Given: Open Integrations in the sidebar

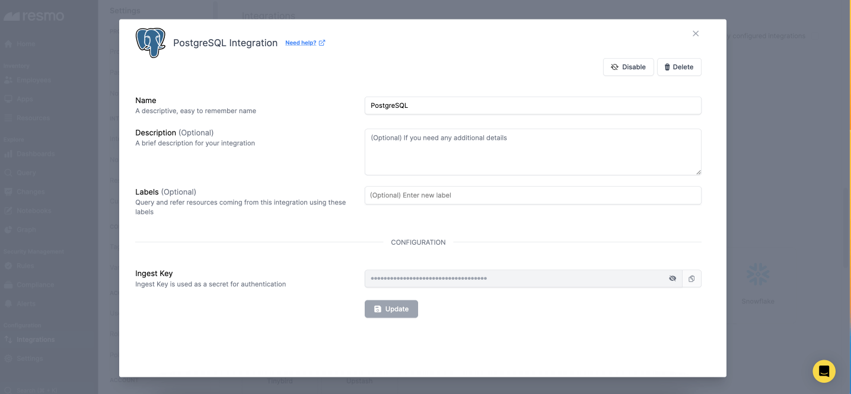Looking at the screenshot, I should click(36, 339).
